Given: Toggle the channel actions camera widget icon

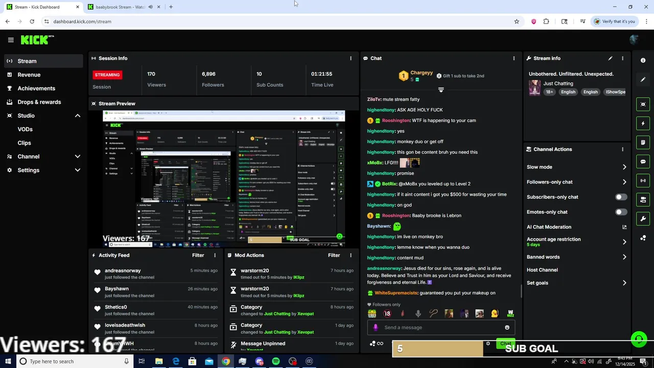Looking at the screenshot, I should pos(643,199).
